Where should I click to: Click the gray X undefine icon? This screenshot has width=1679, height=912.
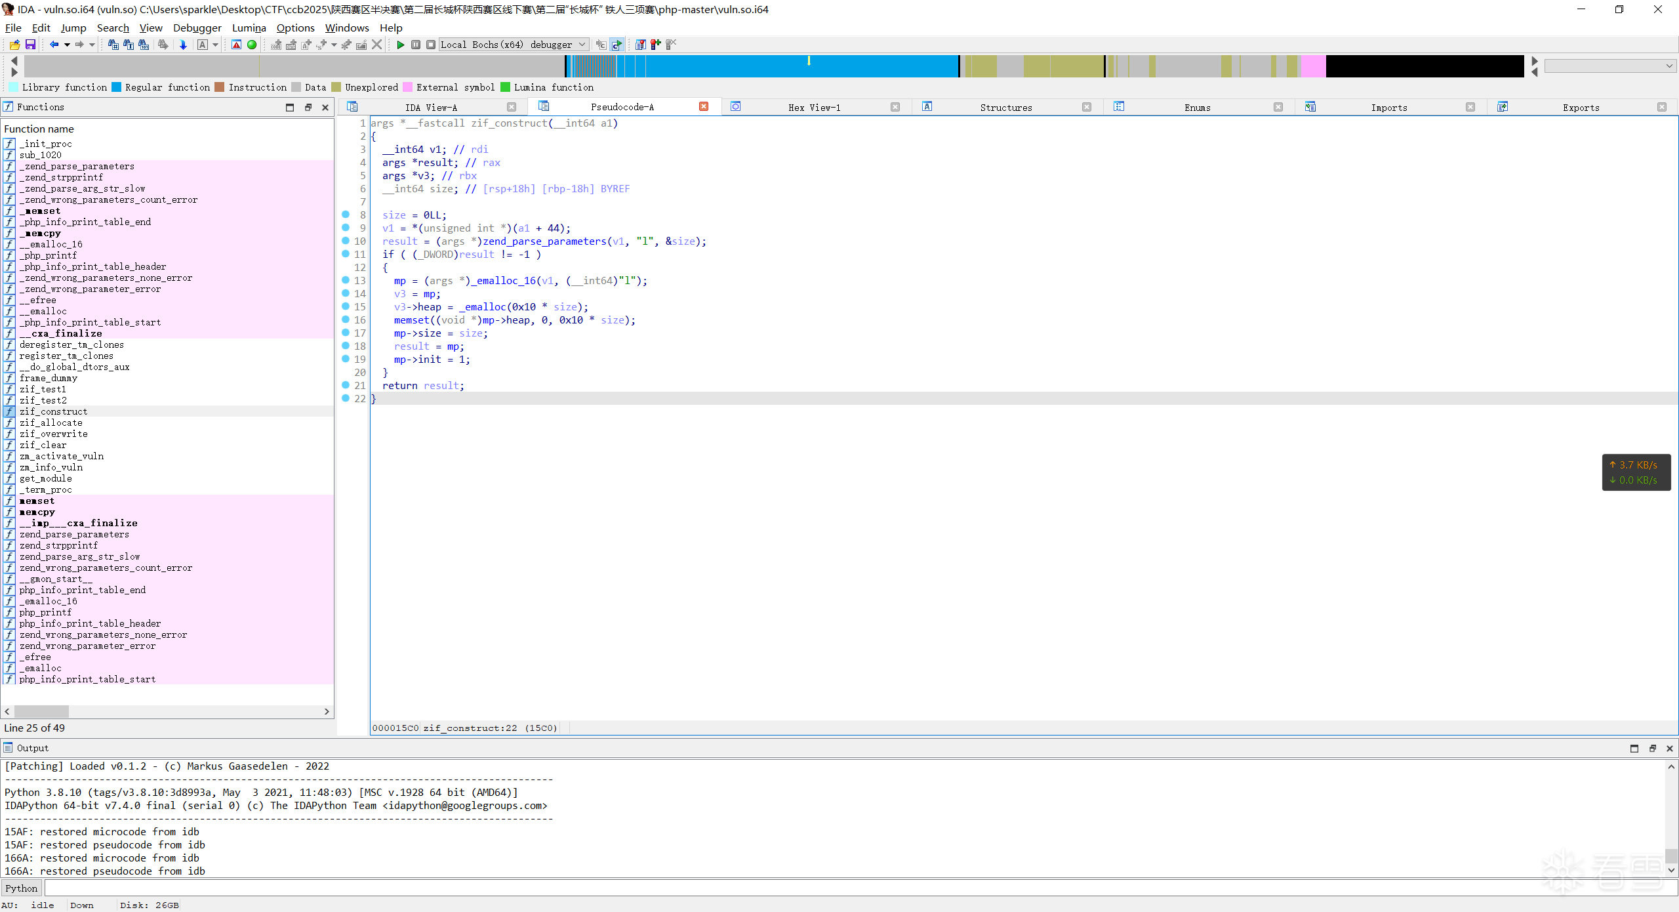tap(377, 45)
